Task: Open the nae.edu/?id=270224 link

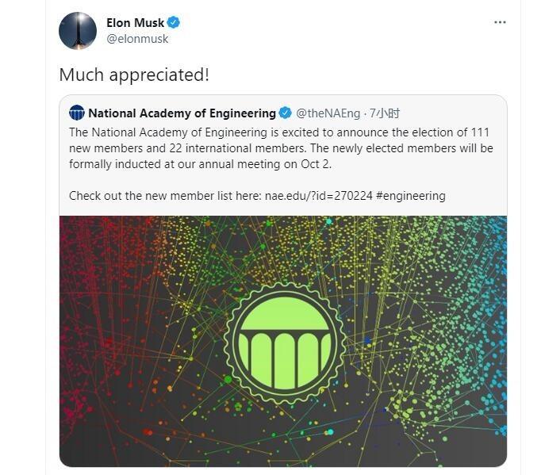Action: coord(318,196)
